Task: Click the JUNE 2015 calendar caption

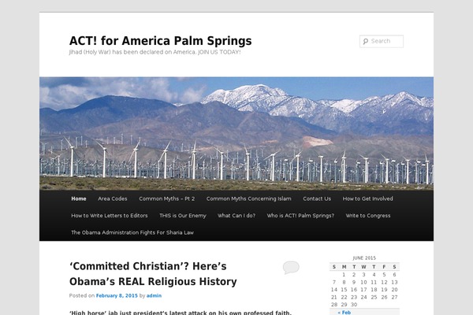Action: pyautogui.click(x=364, y=258)
